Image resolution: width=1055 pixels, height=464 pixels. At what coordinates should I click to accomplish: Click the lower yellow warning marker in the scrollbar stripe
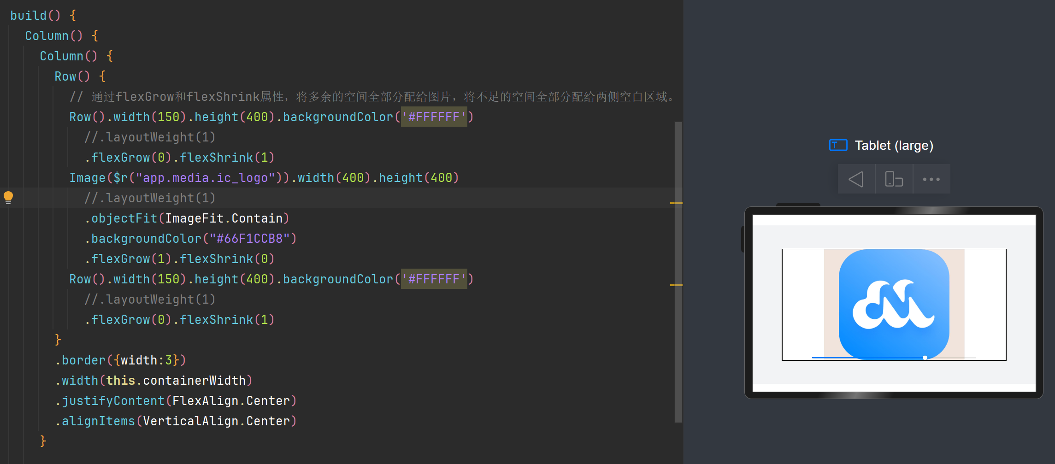tap(676, 285)
